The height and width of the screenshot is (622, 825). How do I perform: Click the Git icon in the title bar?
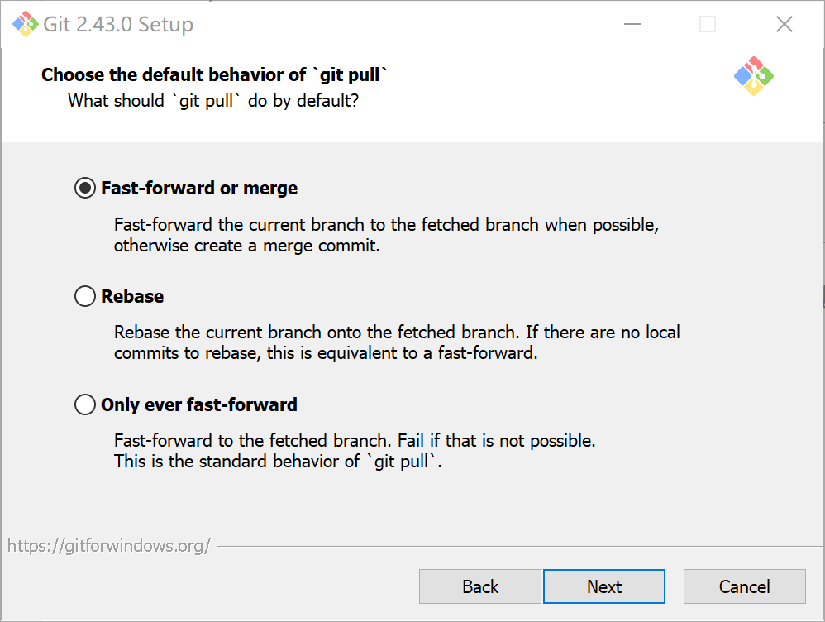click(24, 24)
